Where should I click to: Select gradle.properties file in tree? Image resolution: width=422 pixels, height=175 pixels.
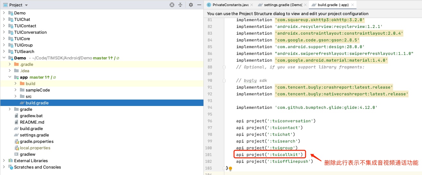[36, 141]
